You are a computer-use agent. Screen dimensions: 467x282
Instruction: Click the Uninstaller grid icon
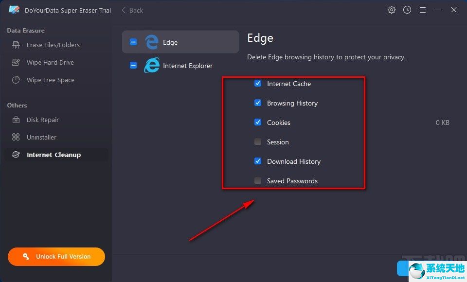16,137
